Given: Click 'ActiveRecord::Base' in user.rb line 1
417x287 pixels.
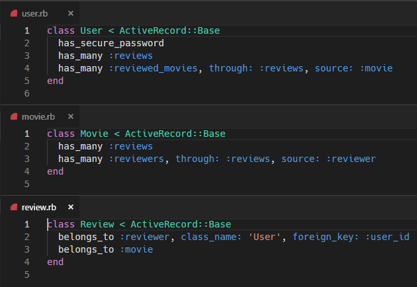Looking at the screenshot, I should [x=169, y=30].
